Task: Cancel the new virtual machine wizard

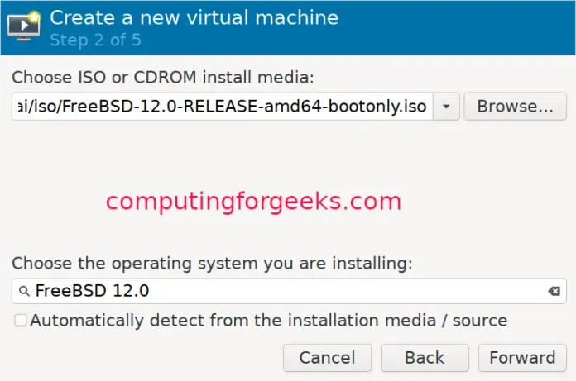Action: (x=327, y=358)
